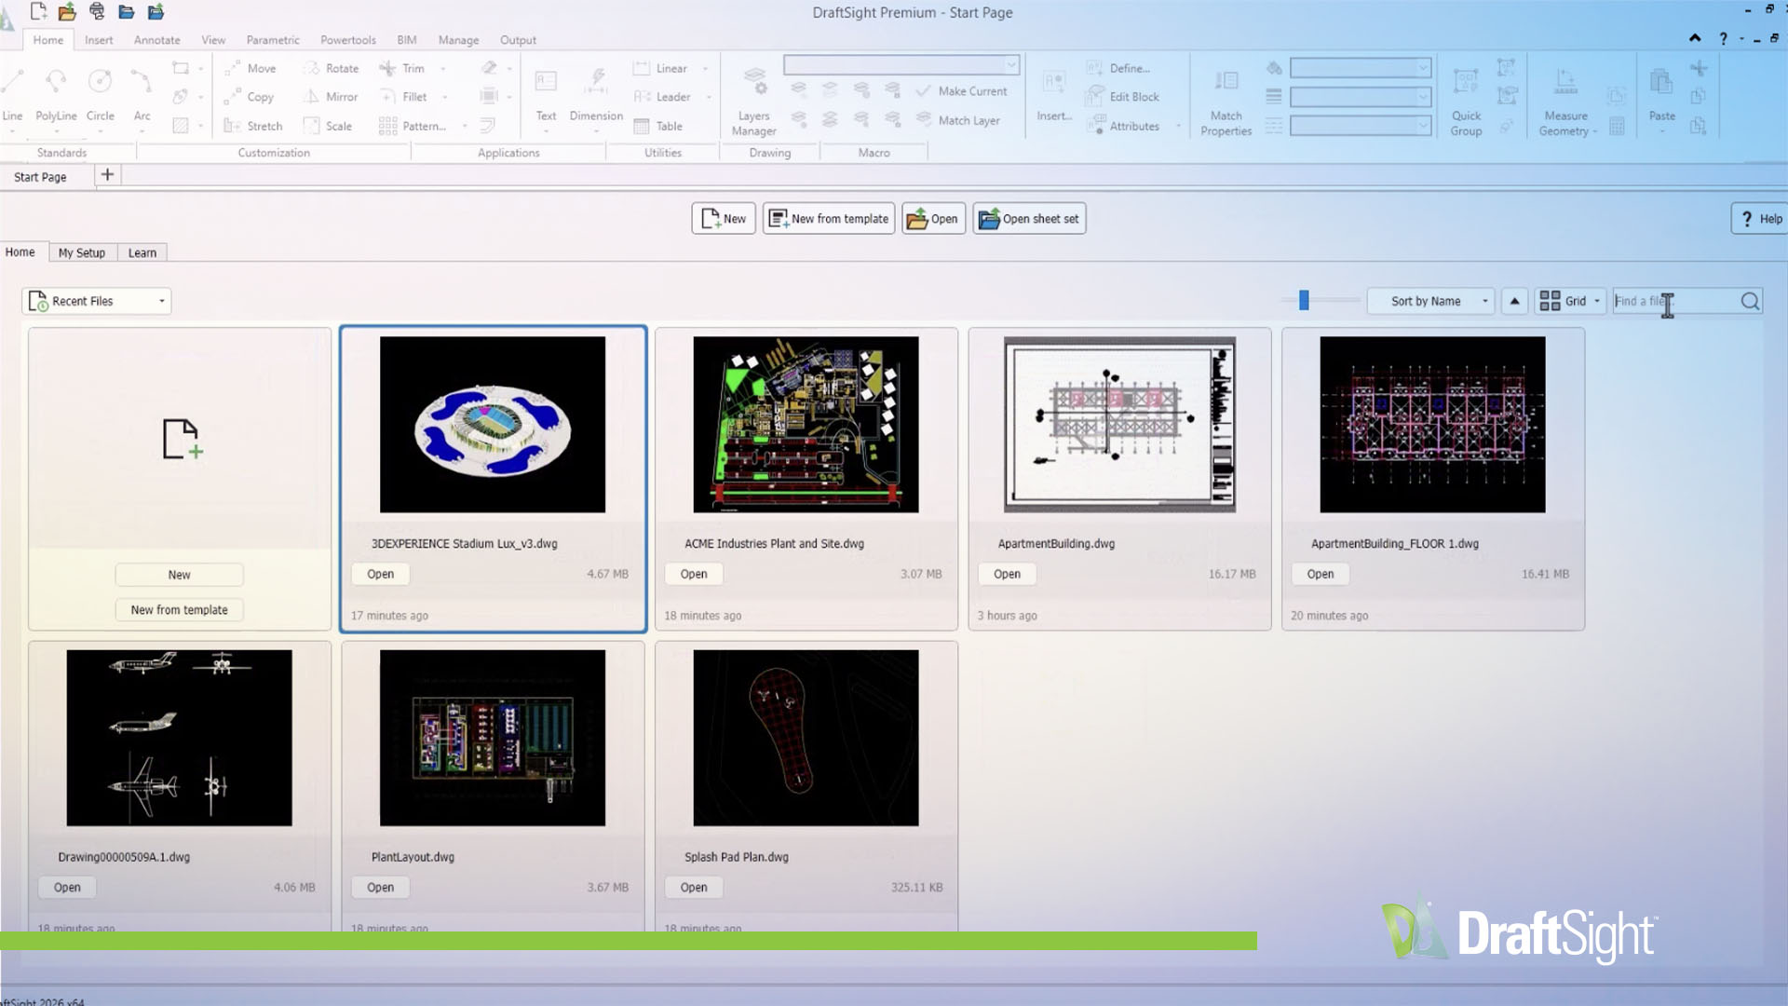Screen dimensions: 1788x1006
Task: Open the Learn tab
Action: coord(142,252)
